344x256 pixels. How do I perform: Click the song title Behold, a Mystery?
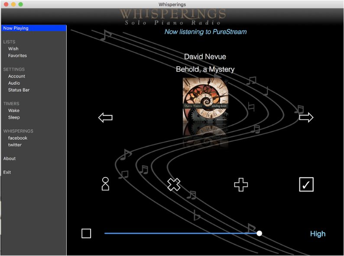(x=205, y=70)
